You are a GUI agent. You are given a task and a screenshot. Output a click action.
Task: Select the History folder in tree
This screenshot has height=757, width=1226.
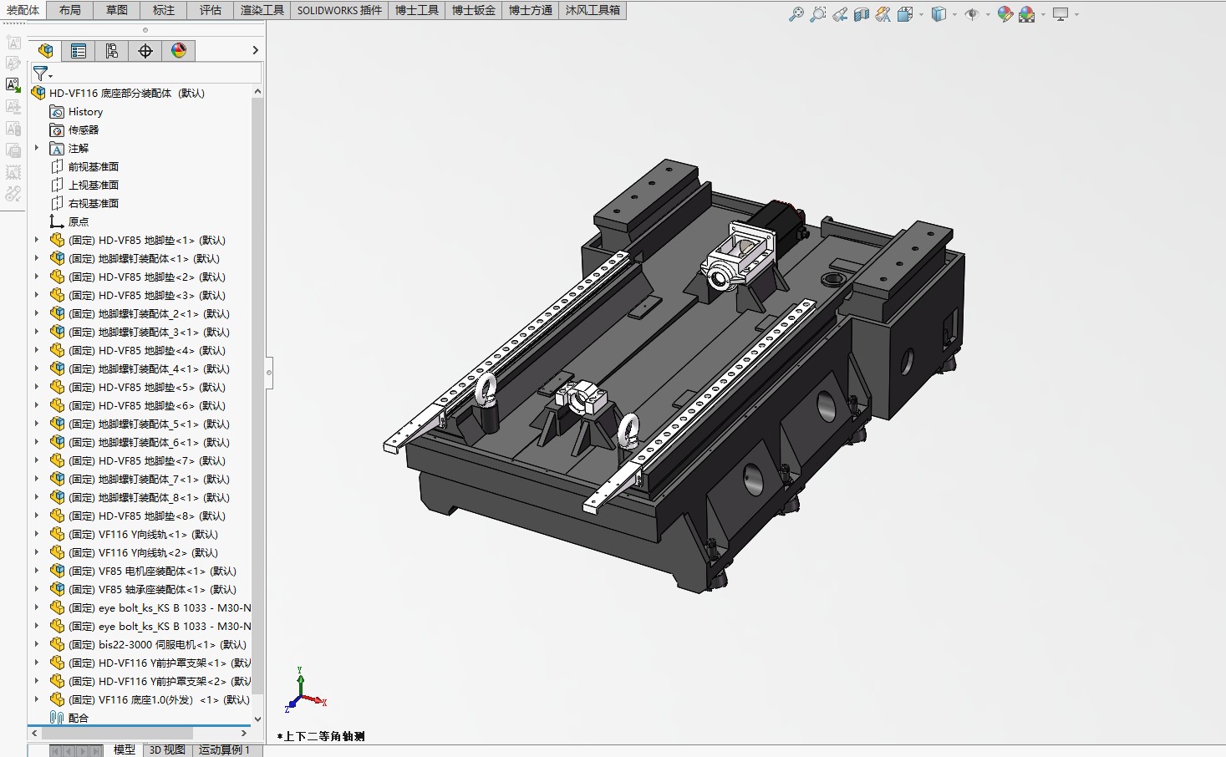[76, 112]
